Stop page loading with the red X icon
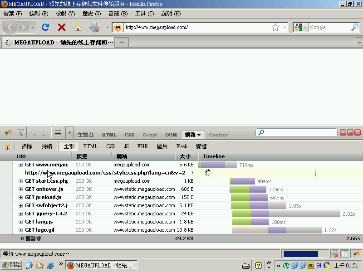 (62, 27)
